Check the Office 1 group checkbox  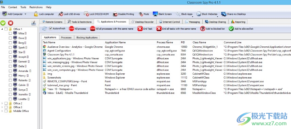point(6,29)
